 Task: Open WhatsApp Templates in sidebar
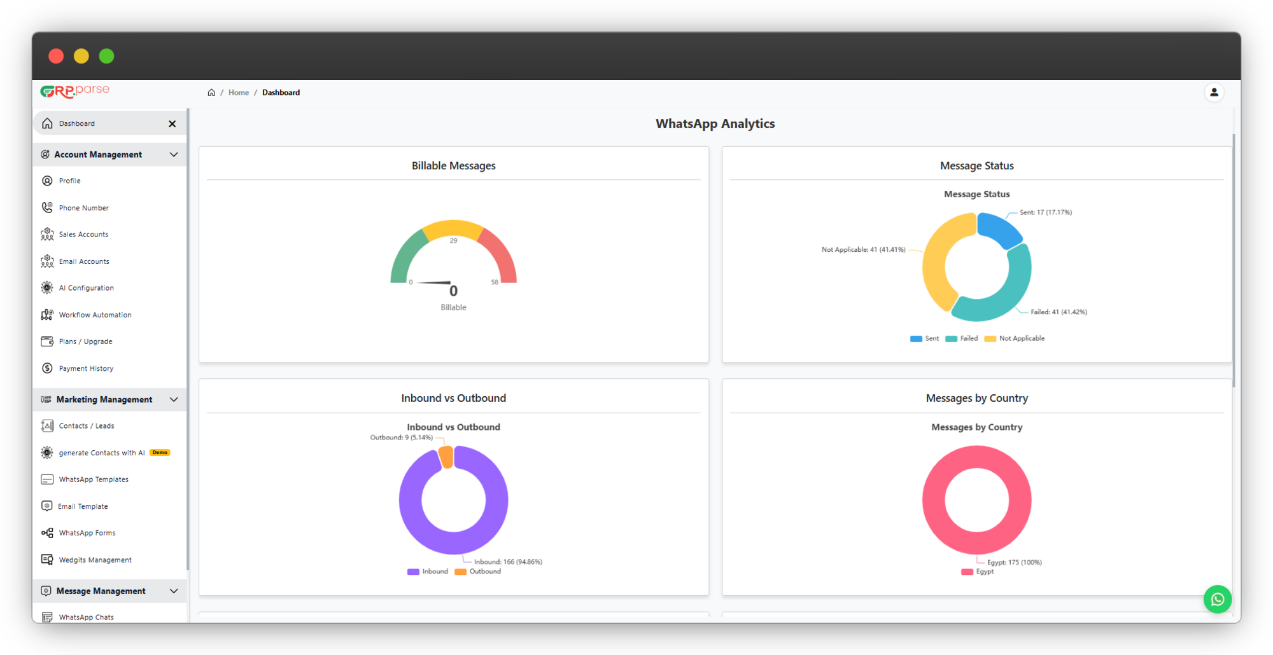[x=94, y=479]
